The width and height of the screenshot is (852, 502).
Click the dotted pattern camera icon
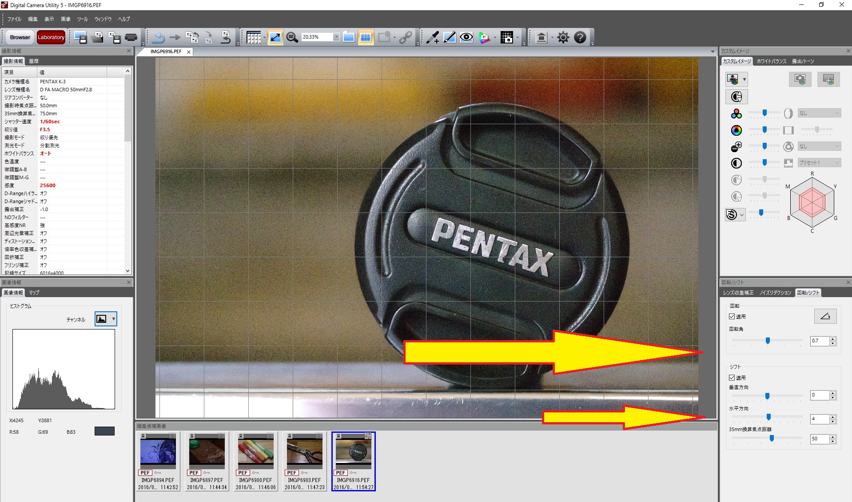507,37
